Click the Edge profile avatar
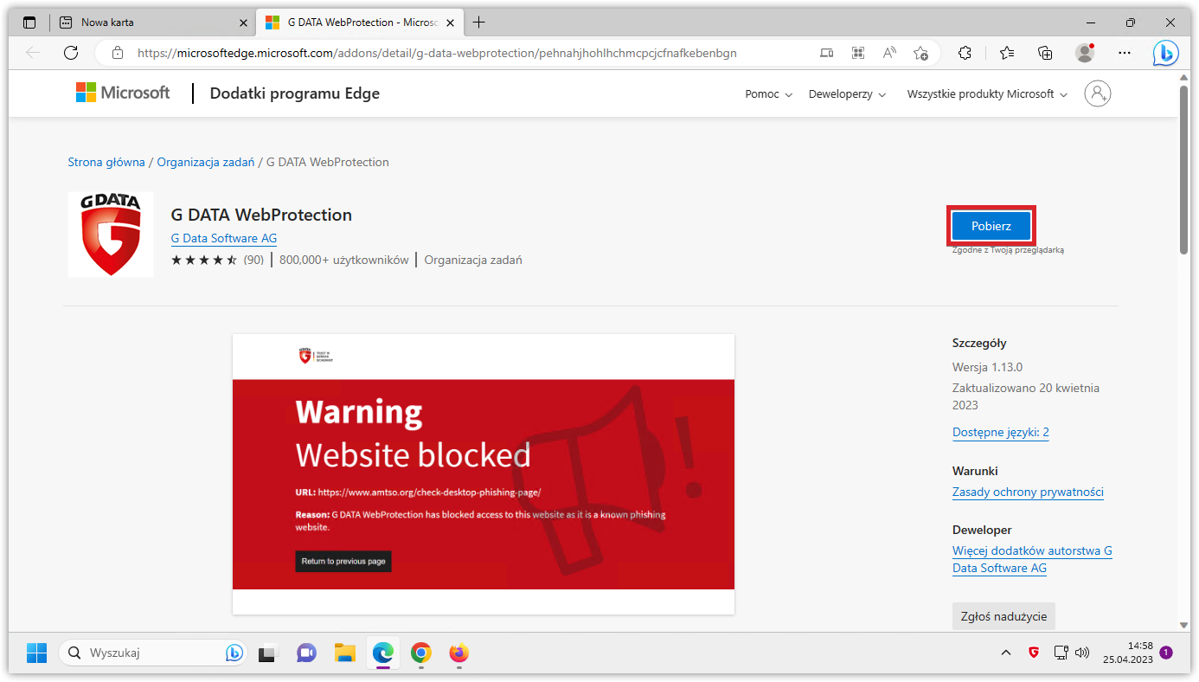Image resolution: width=1199 pixels, height=682 pixels. [x=1085, y=53]
